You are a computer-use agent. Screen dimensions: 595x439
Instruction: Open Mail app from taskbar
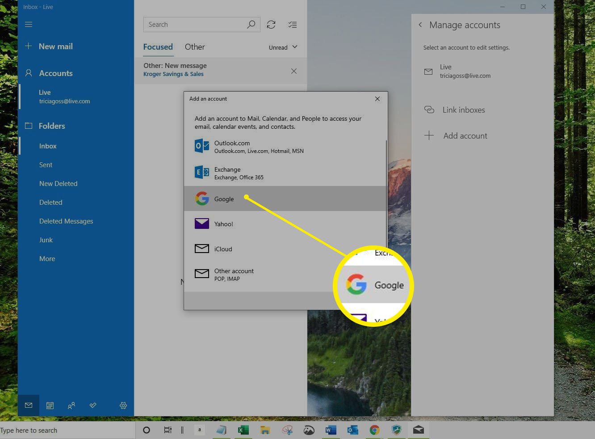(418, 431)
